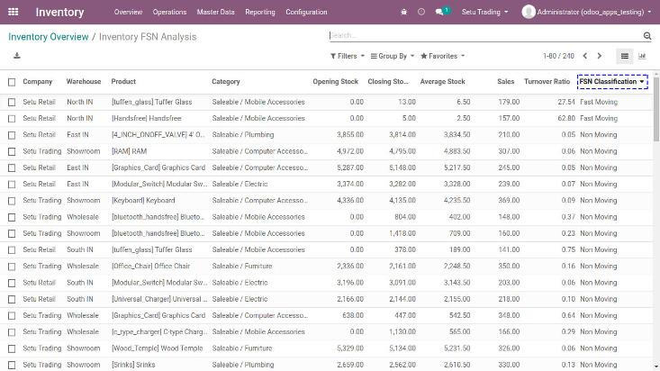
Task: Open the Operations menu
Action: click(x=169, y=12)
